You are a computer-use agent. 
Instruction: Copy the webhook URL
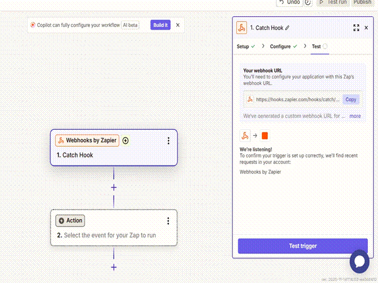(351, 99)
